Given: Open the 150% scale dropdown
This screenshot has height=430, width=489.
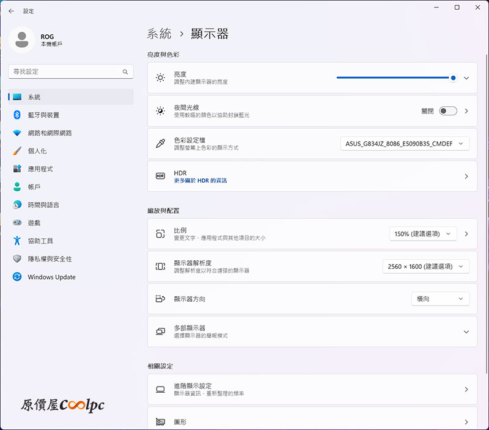Looking at the screenshot, I should (423, 234).
